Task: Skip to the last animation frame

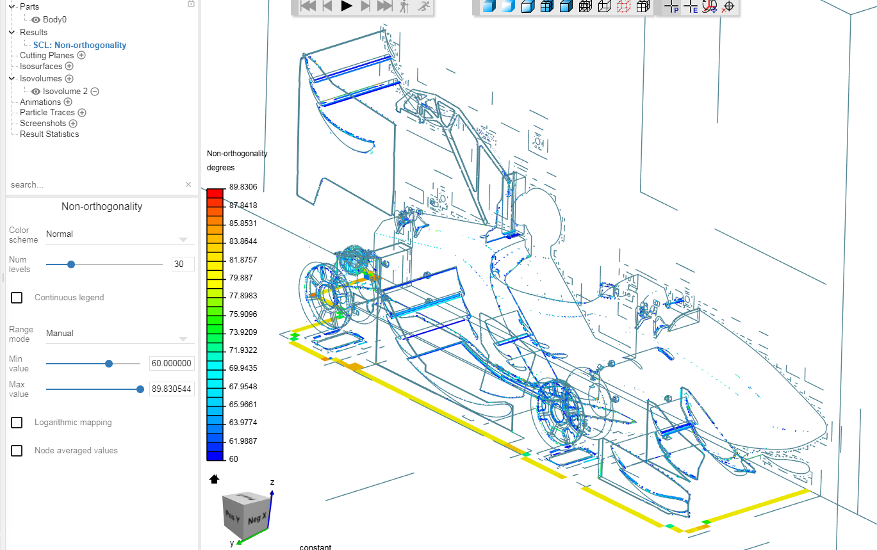Action: [384, 6]
